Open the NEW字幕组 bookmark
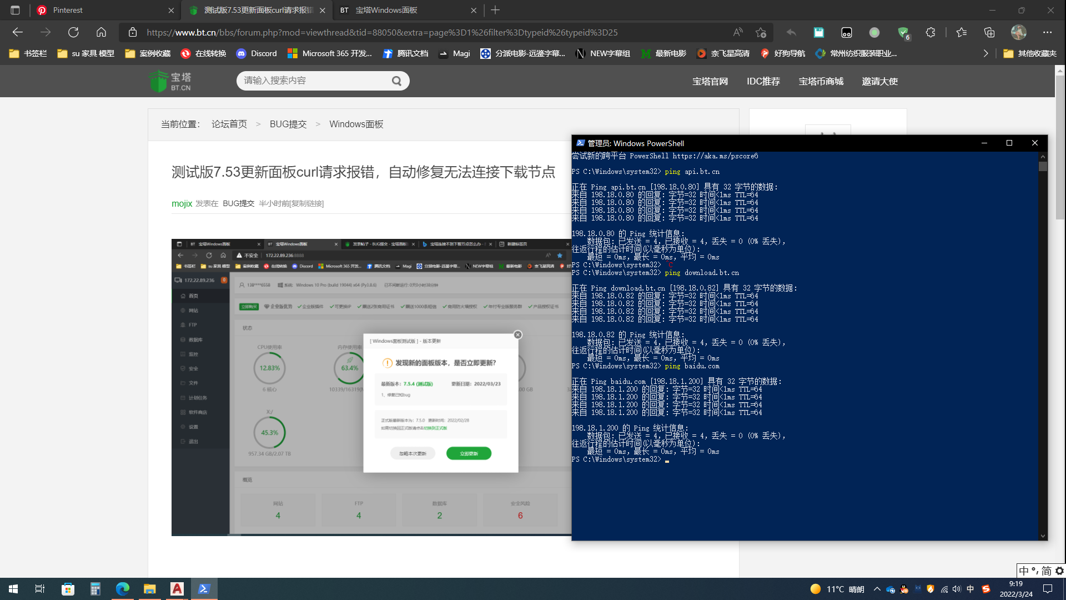The width and height of the screenshot is (1066, 600). click(x=603, y=53)
